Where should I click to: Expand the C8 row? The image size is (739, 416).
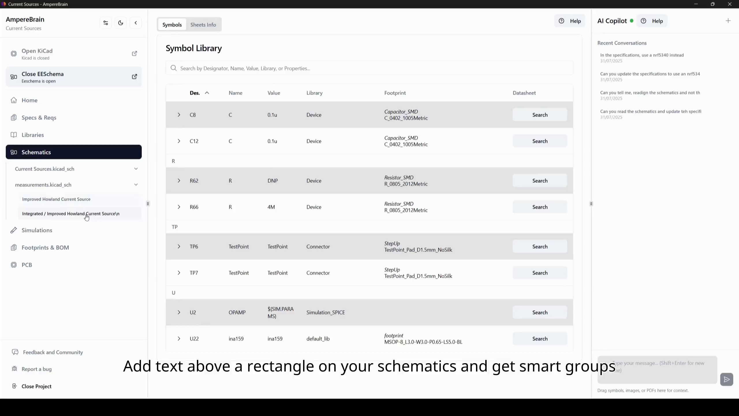(x=179, y=115)
